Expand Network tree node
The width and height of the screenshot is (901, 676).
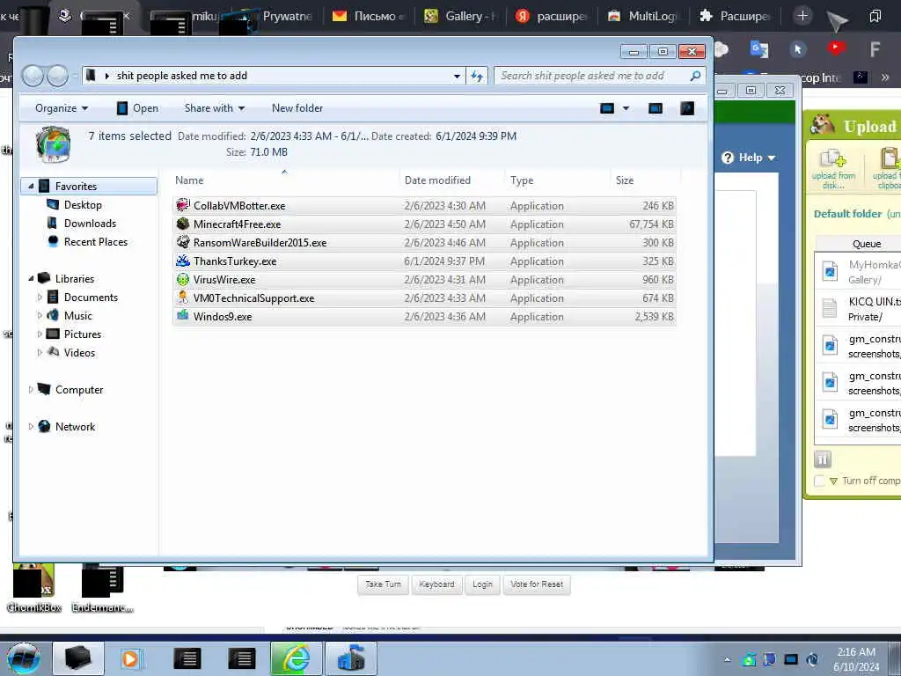(31, 427)
